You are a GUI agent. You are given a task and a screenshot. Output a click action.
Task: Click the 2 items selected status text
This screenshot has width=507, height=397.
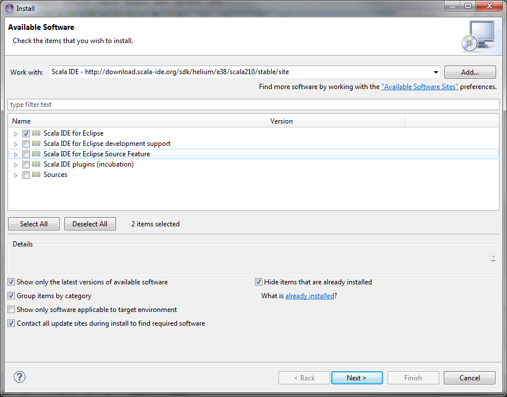tap(155, 224)
